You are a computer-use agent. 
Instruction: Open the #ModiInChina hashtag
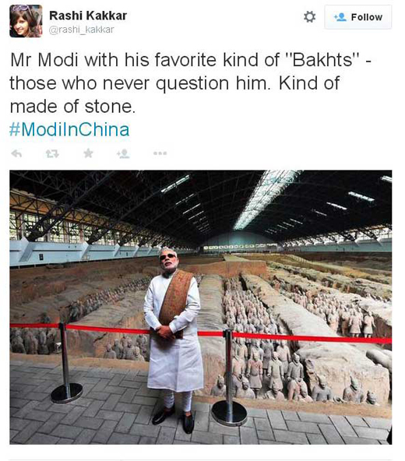69,129
